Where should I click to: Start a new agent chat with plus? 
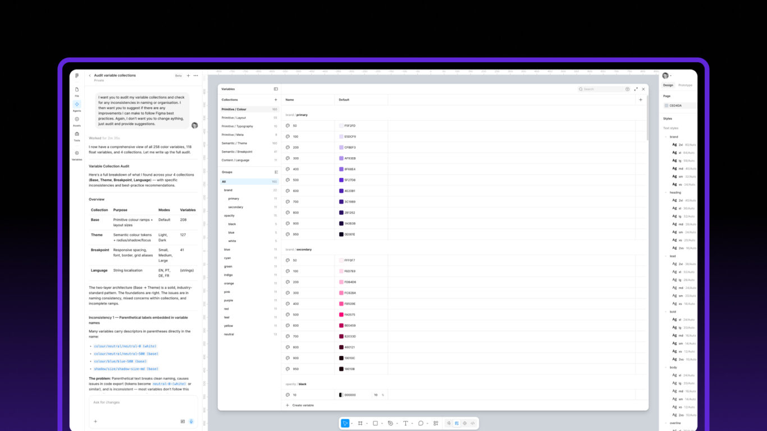click(188, 75)
